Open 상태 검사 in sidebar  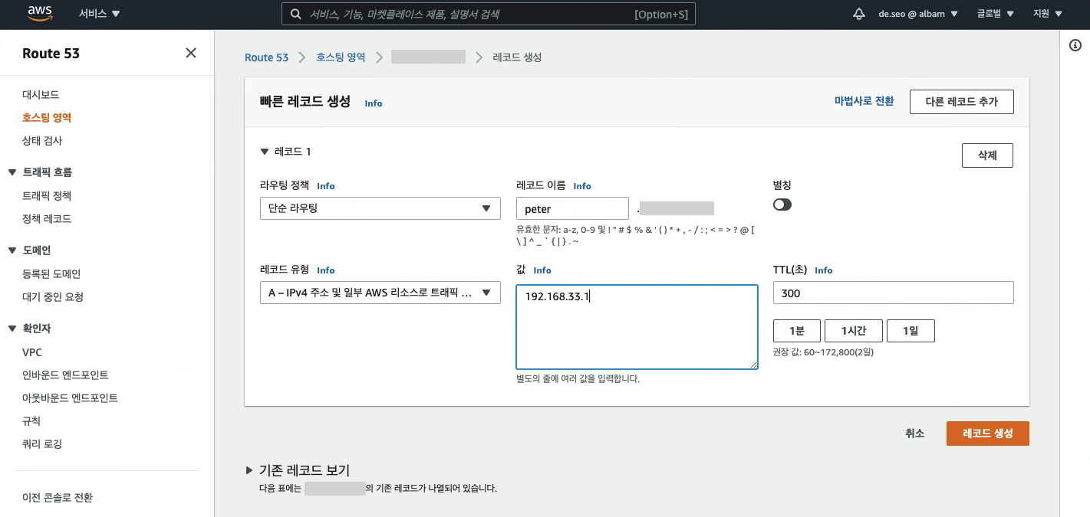coord(42,141)
